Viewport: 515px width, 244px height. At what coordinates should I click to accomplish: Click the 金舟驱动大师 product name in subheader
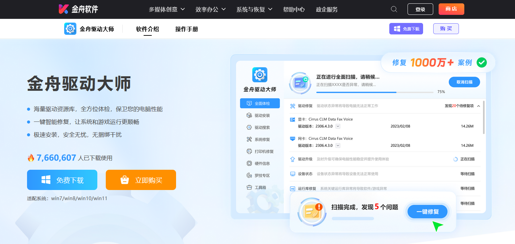click(x=97, y=29)
